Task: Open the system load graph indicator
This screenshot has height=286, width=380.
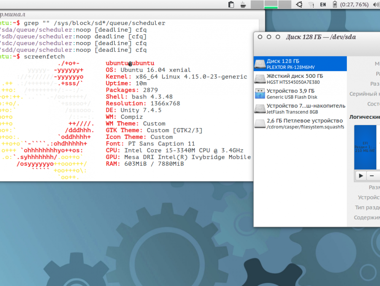Action: point(271,5)
